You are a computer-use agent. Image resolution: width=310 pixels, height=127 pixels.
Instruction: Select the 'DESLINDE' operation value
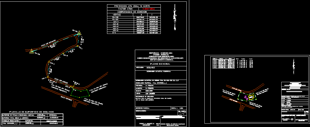(x=151, y=67)
